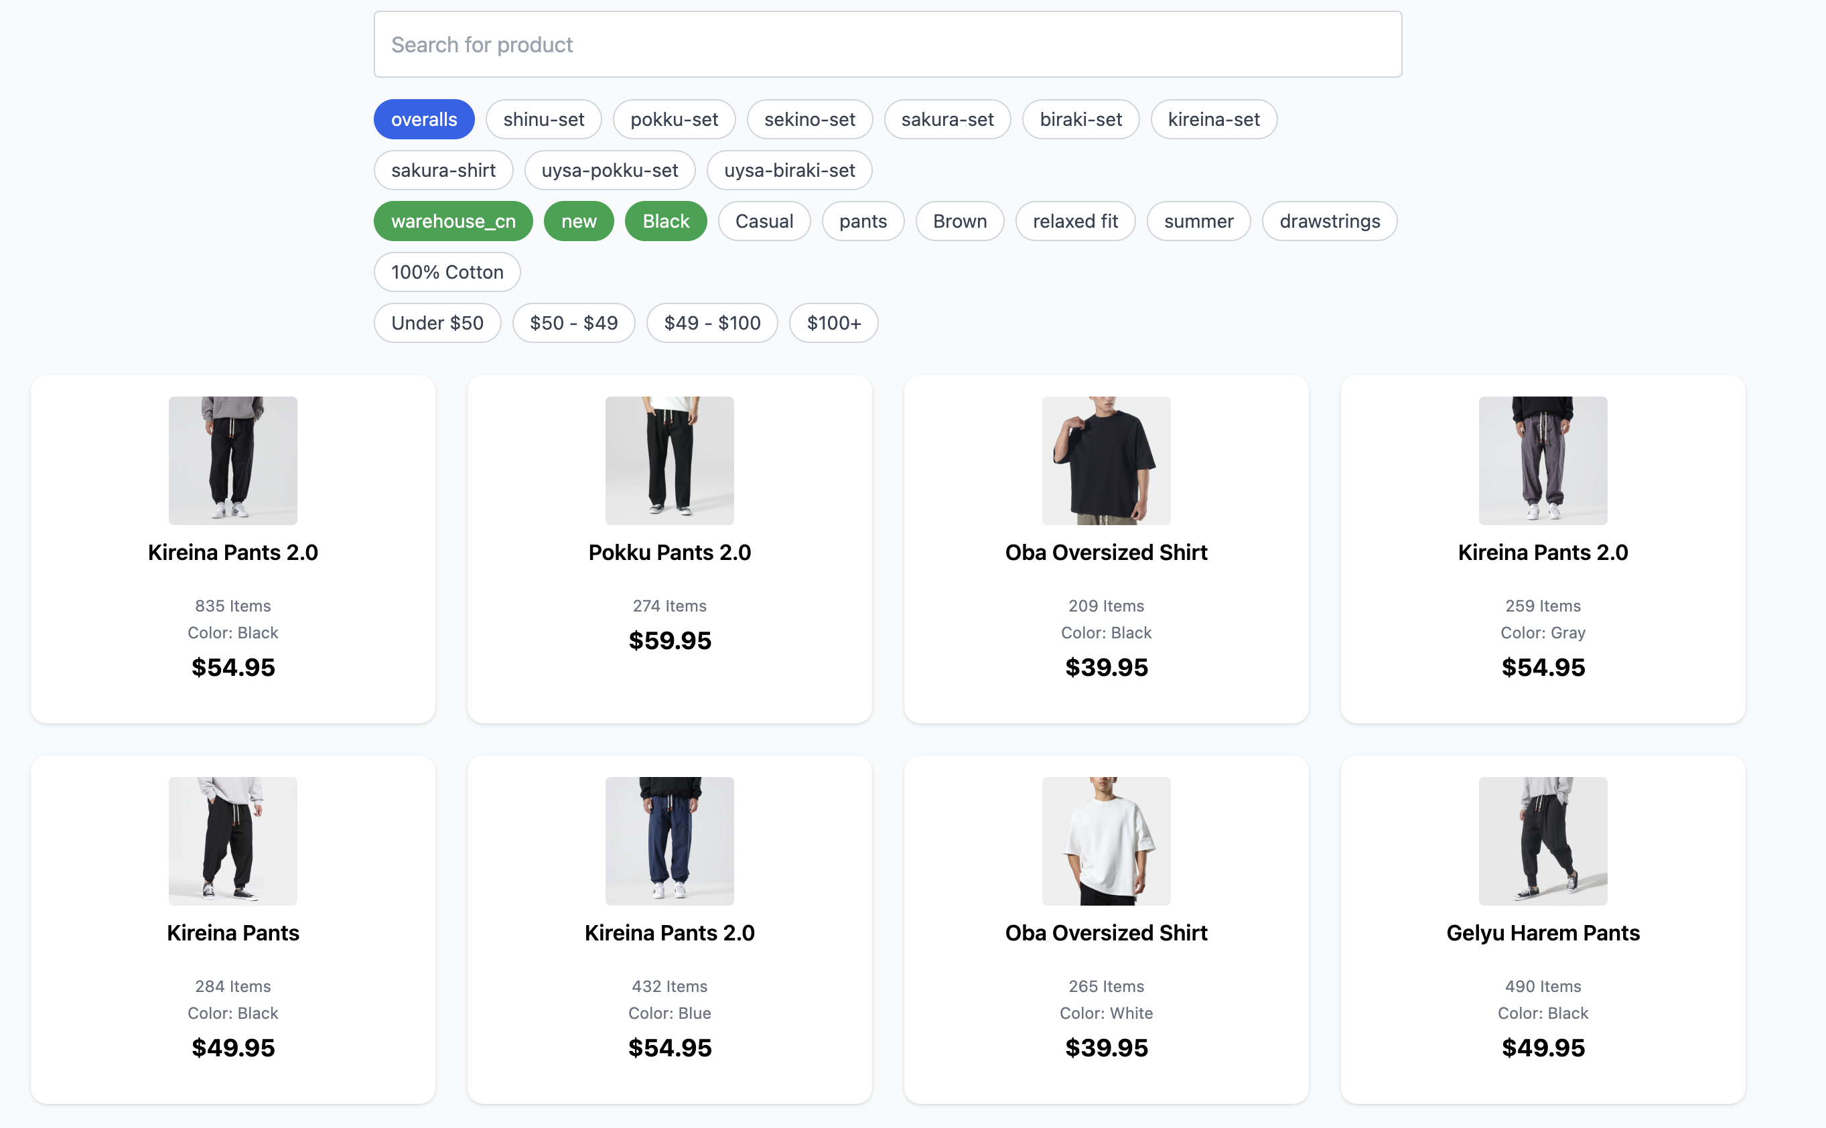Deselect the overalls collection filter
1826x1128 pixels.
pyautogui.click(x=424, y=119)
